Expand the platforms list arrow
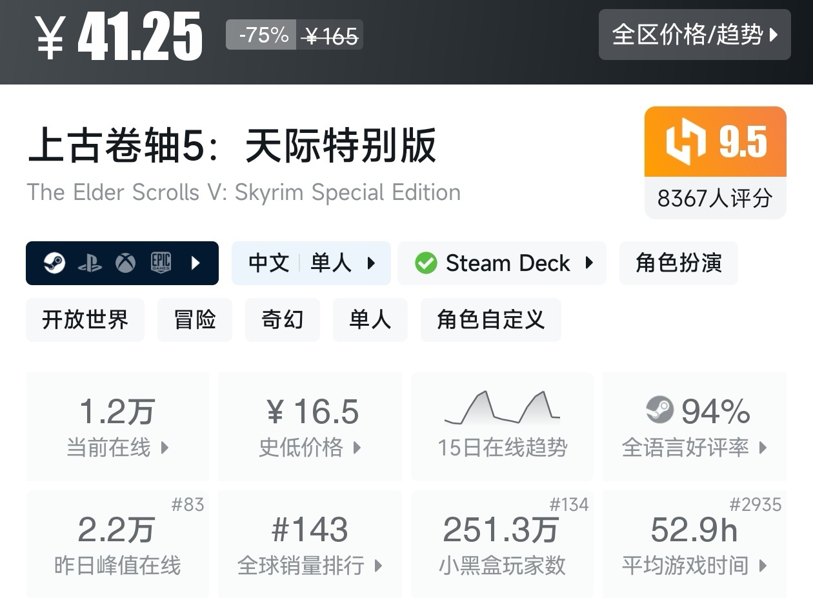This screenshot has width=813, height=598. tap(196, 263)
